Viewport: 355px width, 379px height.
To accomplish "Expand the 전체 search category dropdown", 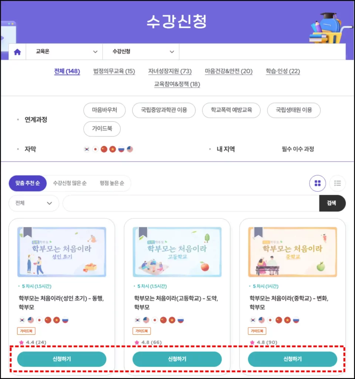I will click(34, 203).
